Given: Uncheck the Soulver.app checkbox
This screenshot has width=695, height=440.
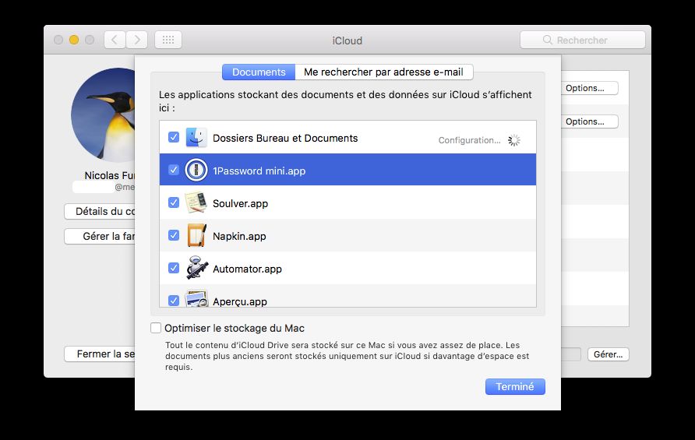Looking at the screenshot, I should pos(174,203).
